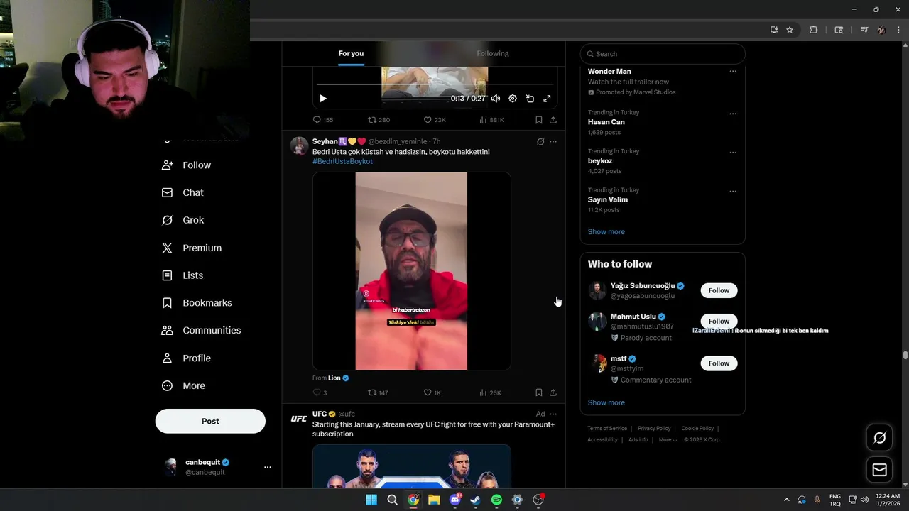Viewport: 909px width, 511px height.
Task: Open options for Wonder Man trend
Action: tap(733, 71)
